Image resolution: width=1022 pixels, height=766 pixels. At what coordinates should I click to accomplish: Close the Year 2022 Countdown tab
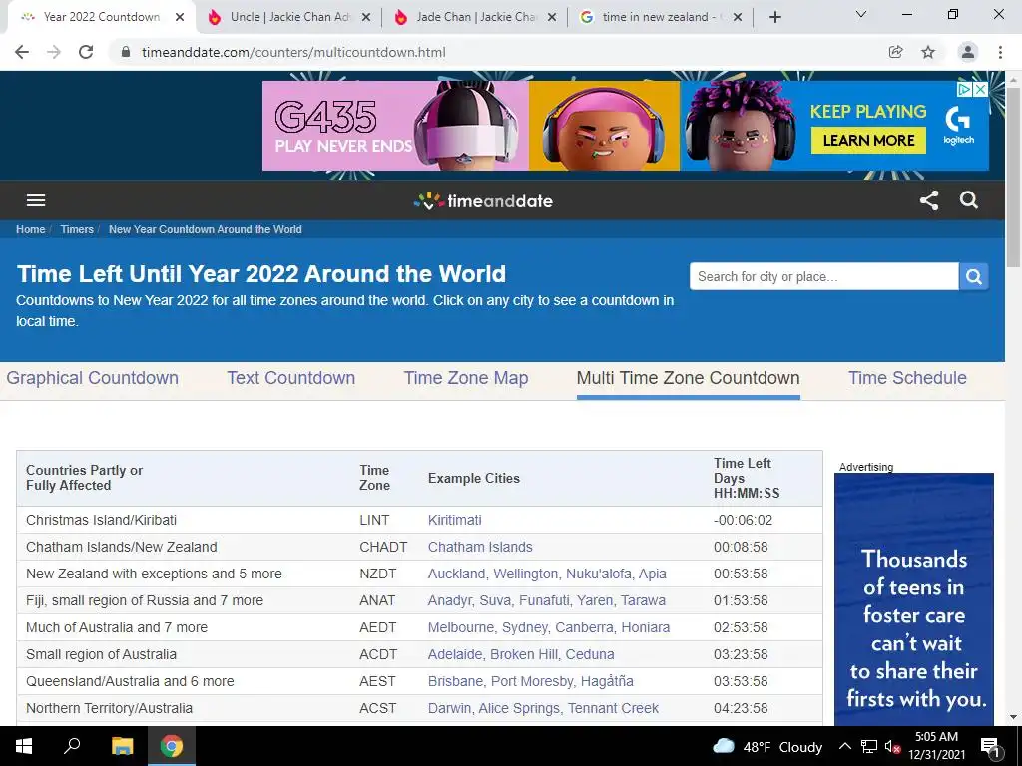(x=180, y=17)
